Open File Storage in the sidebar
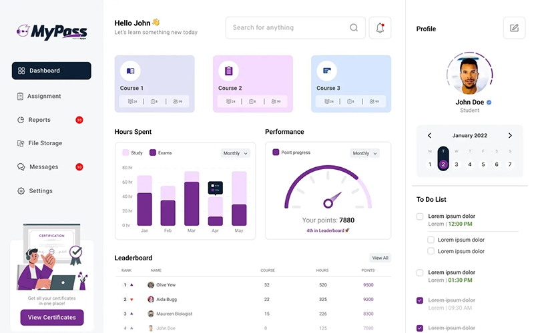 45,143
